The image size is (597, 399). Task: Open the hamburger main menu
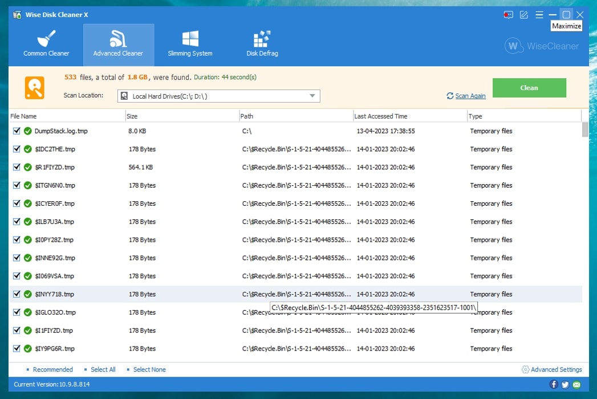538,14
